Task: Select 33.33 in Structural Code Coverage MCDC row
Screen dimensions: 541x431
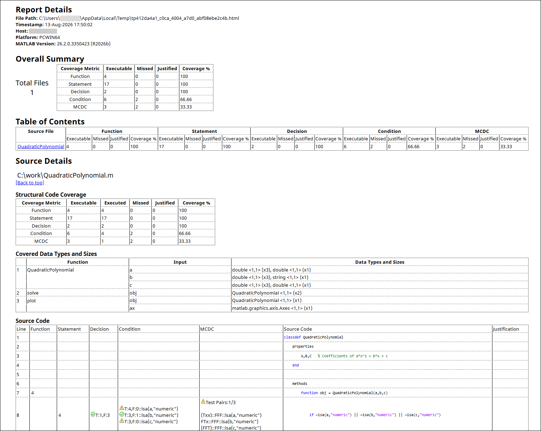Action: 185,241
